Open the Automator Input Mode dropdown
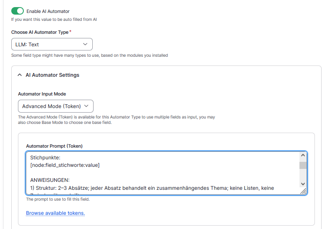Screen dimensions: 322x229 (56, 106)
